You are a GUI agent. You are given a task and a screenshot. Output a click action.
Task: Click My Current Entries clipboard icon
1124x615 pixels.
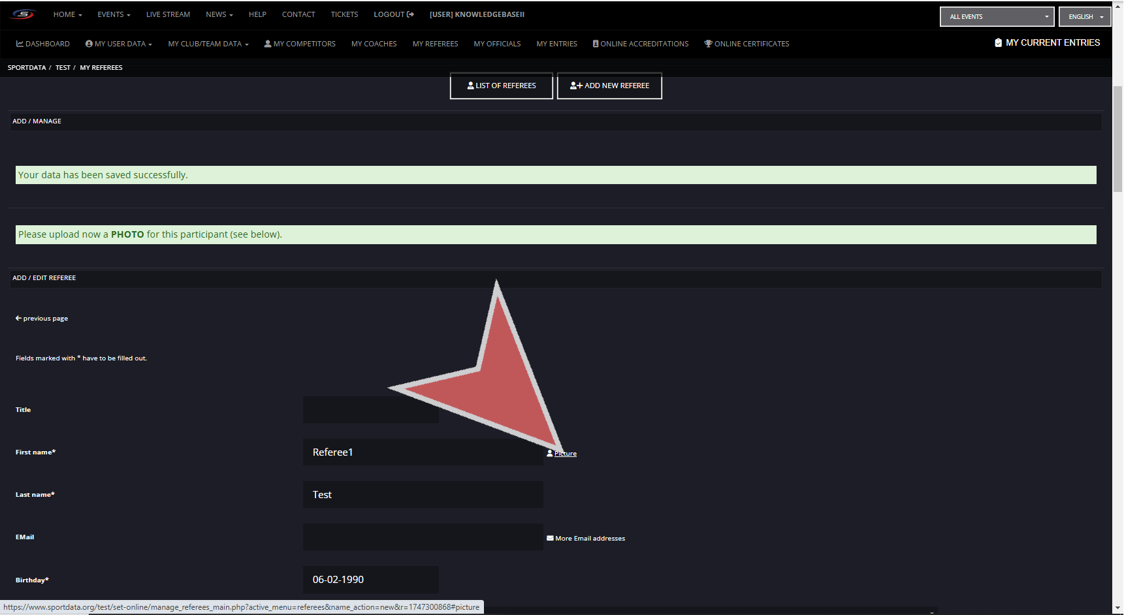pos(998,42)
